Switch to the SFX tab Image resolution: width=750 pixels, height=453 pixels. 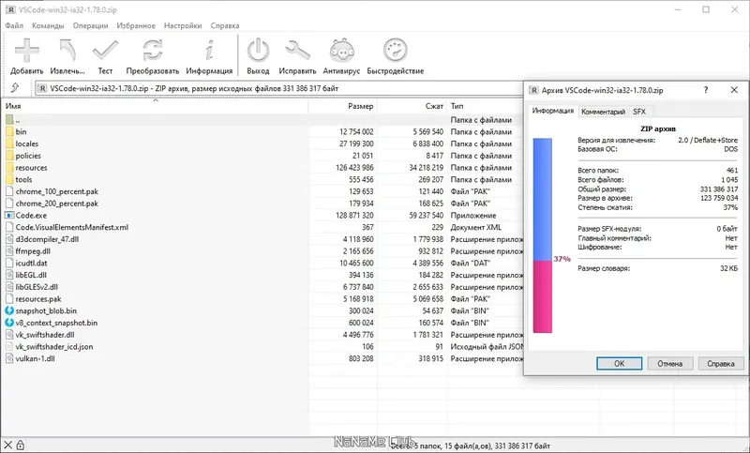(x=639, y=112)
